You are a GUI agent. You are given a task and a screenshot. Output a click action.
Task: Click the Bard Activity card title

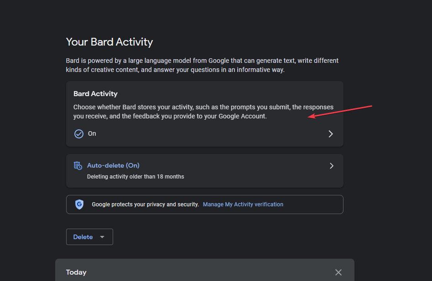pos(95,93)
